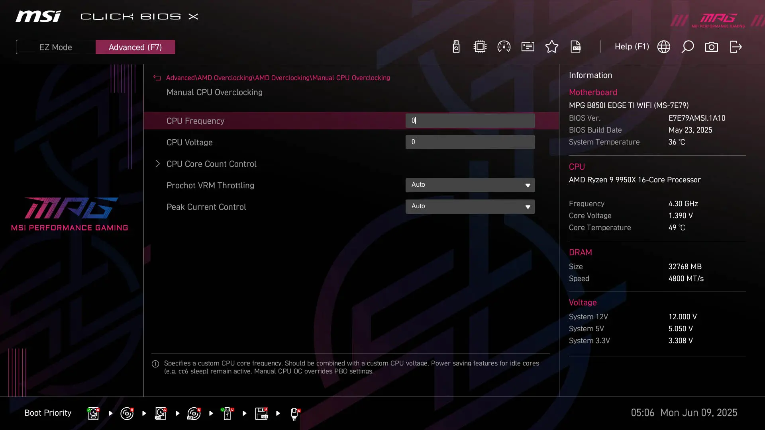This screenshot has height=430, width=765.
Task: Click the AMD Ryzen 9 9950X processor name
Action: tap(635, 180)
